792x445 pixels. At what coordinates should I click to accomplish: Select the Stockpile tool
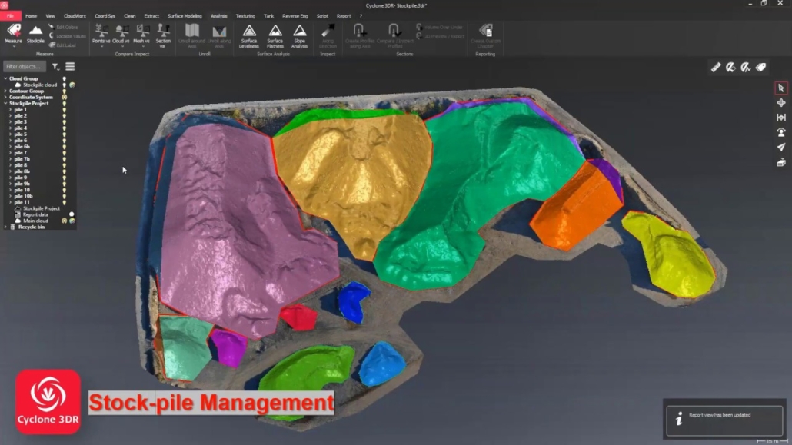(x=35, y=33)
